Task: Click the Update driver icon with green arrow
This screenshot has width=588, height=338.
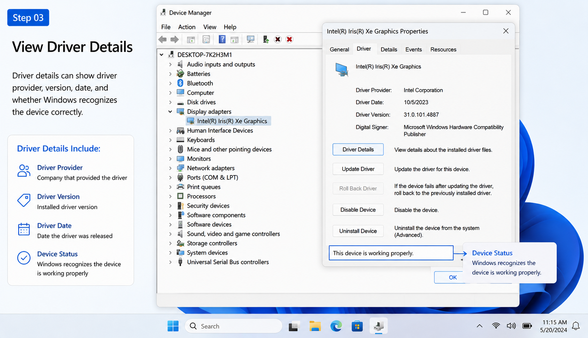Action: point(266,39)
